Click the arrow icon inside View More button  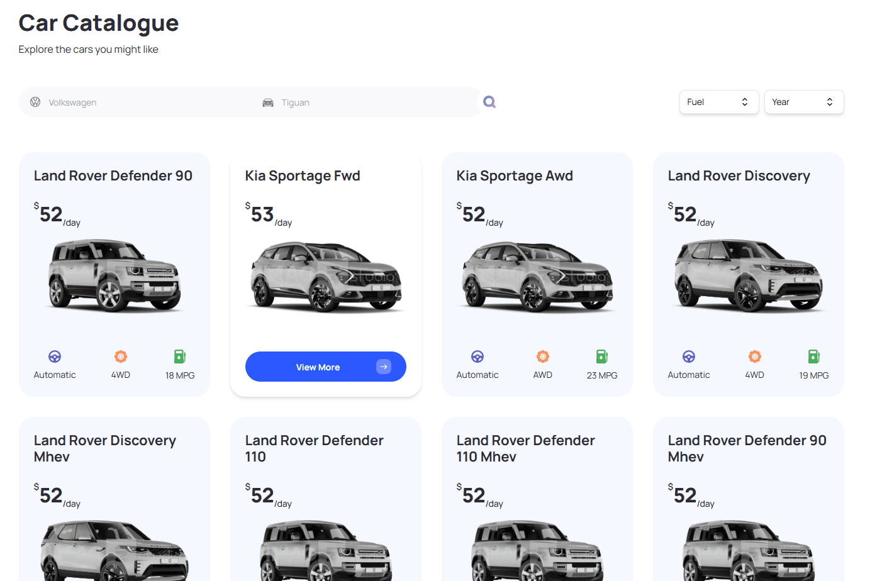[384, 367]
